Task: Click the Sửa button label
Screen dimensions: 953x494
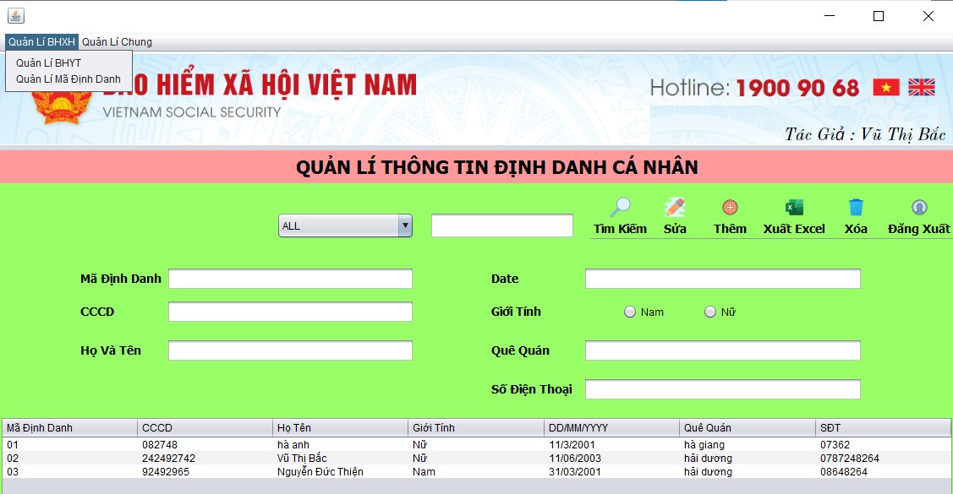Action: [x=675, y=229]
